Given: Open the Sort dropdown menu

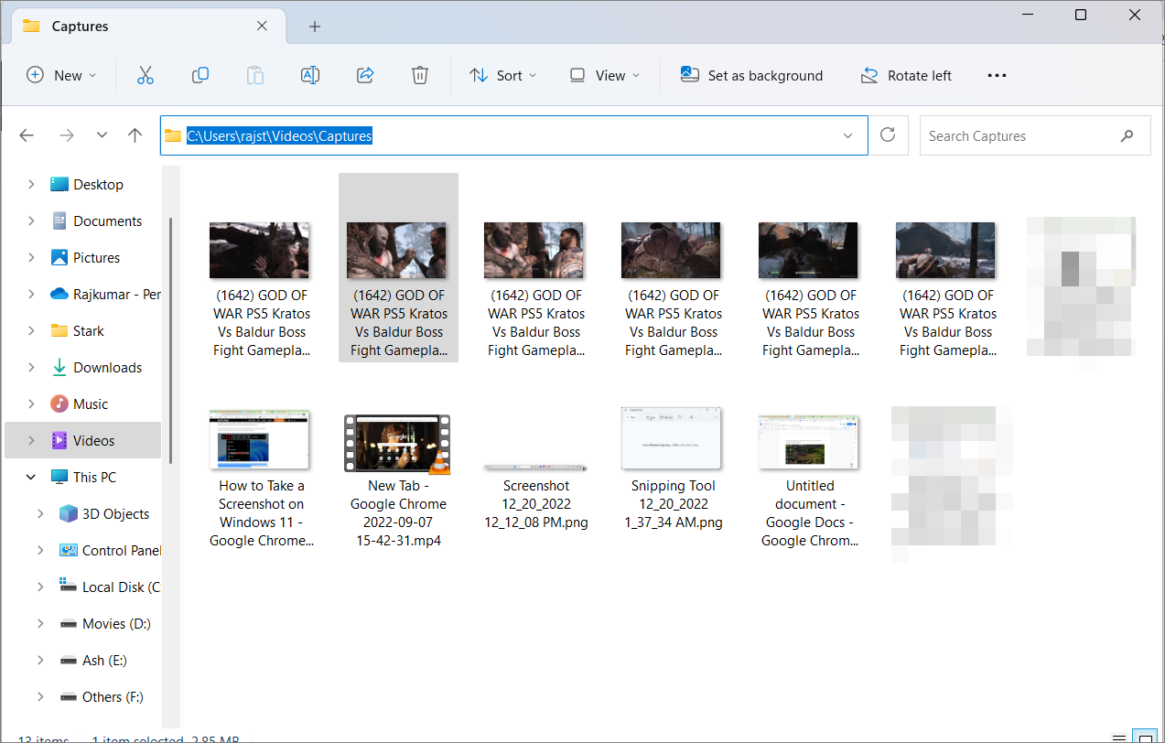Looking at the screenshot, I should click(x=503, y=76).
